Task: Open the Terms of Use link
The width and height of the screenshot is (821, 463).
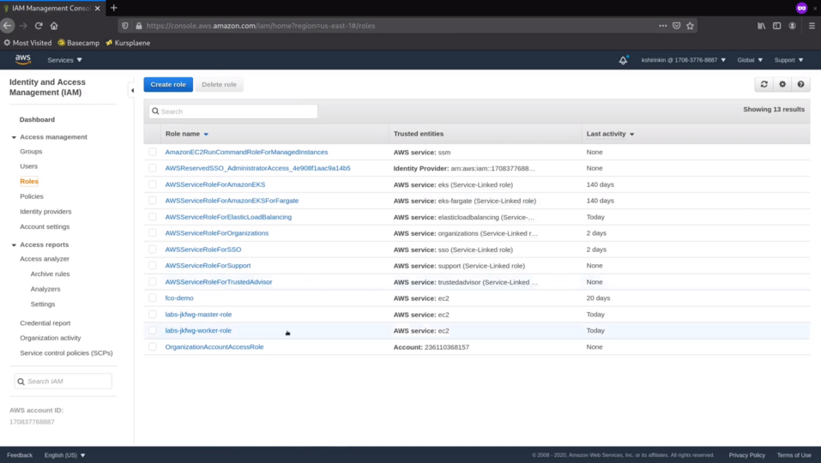Action: tap(794, 455)
